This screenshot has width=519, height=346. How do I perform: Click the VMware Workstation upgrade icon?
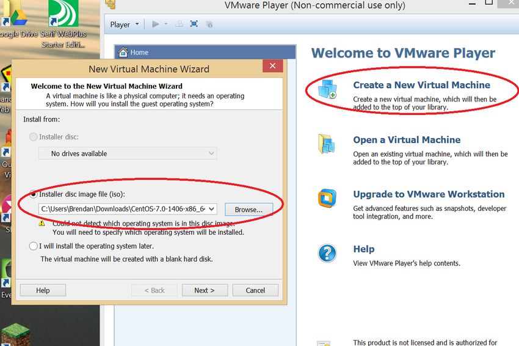pyautogui.click(x=327, y=198)
